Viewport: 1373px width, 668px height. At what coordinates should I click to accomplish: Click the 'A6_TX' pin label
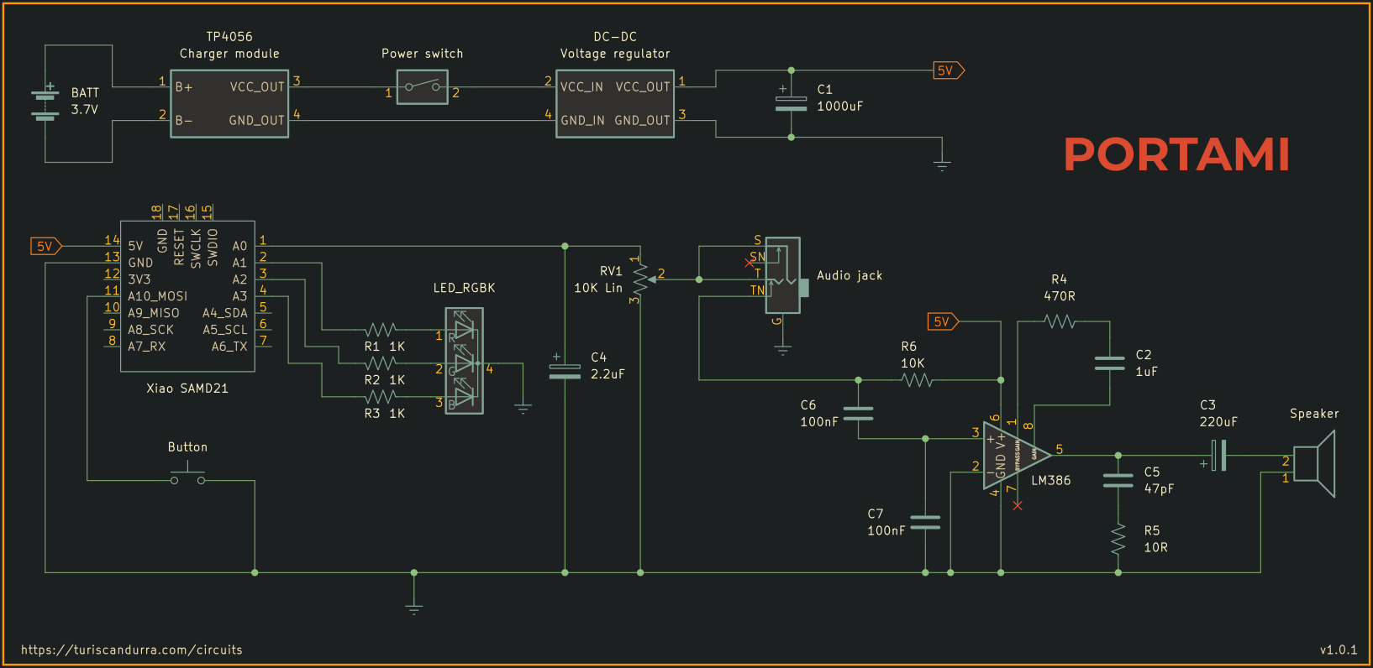[229, 347]
